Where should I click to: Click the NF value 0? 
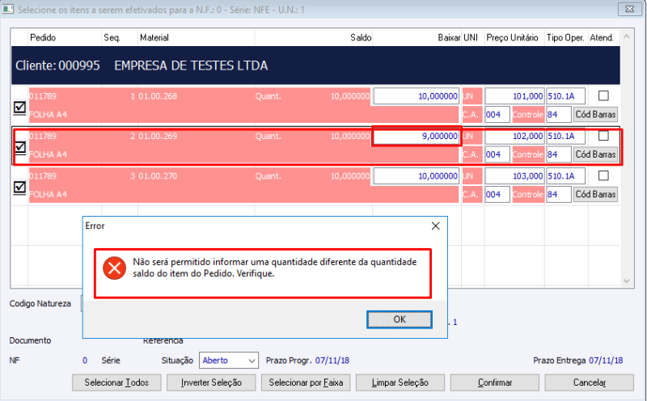click(x=85, y=361)
